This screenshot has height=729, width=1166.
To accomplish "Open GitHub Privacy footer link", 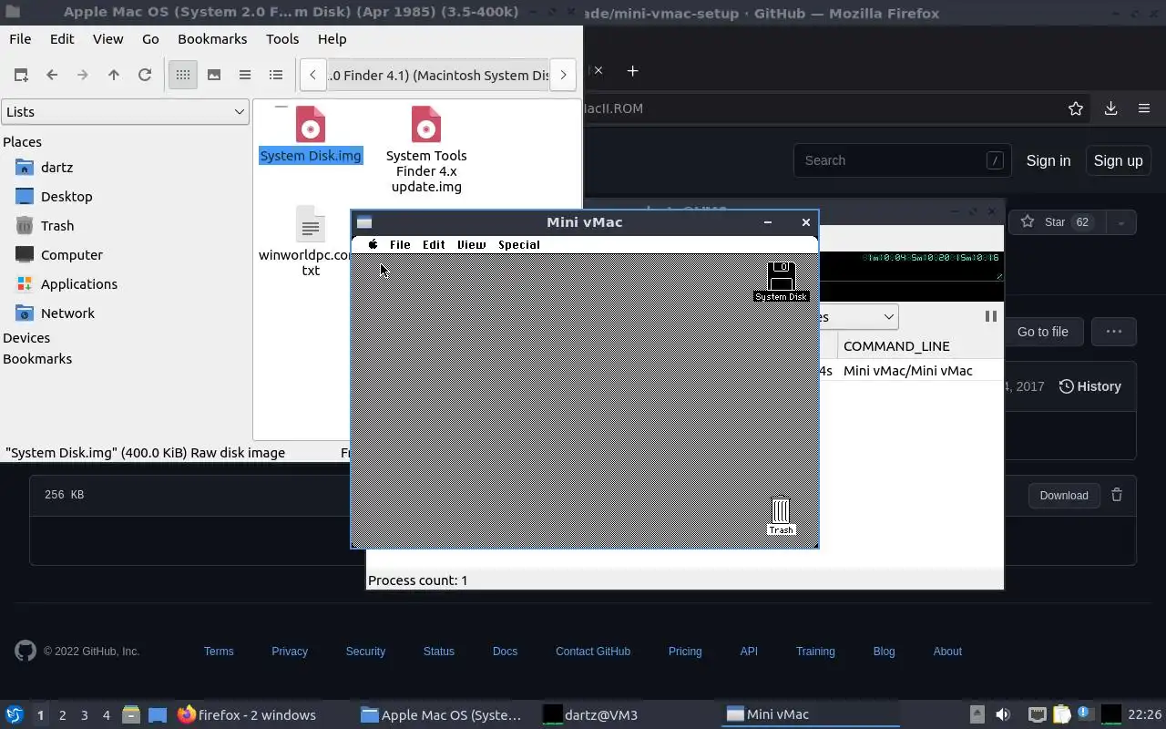I will click(290, 652).
